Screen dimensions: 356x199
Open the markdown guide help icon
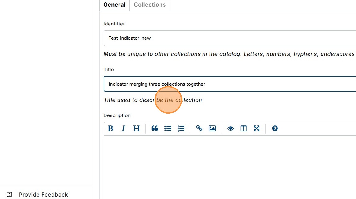click(275, 129)
